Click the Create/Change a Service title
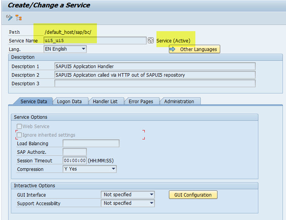The image size is (286, 220). (49, 5)
